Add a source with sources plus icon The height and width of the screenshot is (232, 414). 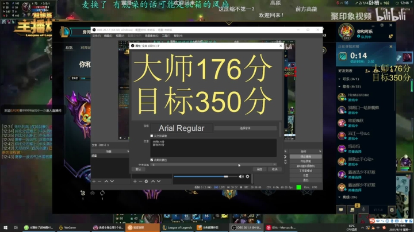pos(135,181)
